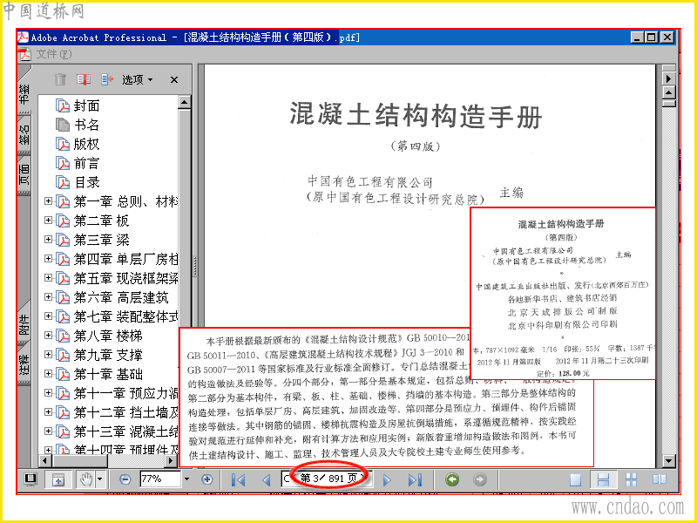Expand the 第二章 板 bookmark
The width and height of the screenshot is (697, 523).
(48, 221)
